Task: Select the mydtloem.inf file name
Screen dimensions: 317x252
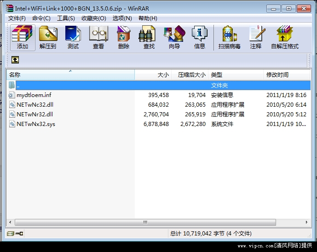Action: [x=34, y=95]
